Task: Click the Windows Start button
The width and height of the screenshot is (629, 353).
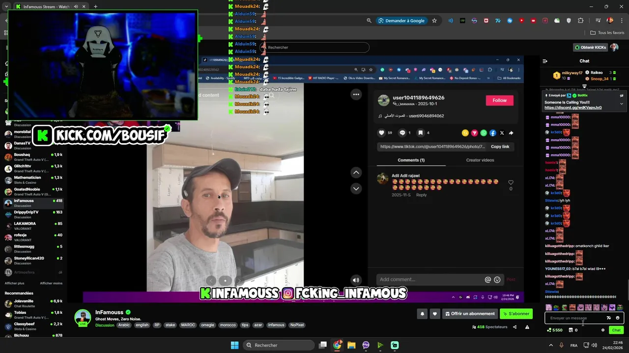Action: coord(234,345)
